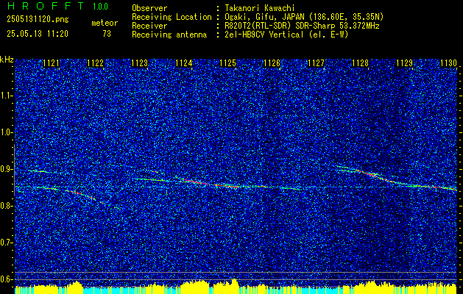Click the 1121 time axis marker
This screenshot has width=463, height=294.
tap(51, 63)
